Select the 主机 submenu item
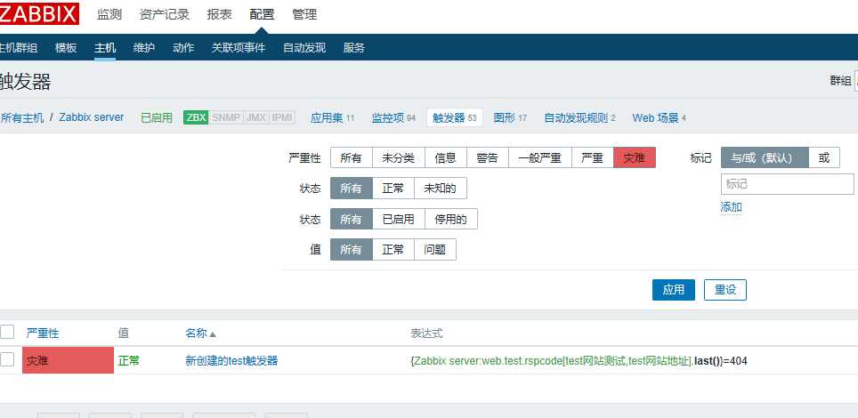Screen dimensions: 858x418 (104, 48)
